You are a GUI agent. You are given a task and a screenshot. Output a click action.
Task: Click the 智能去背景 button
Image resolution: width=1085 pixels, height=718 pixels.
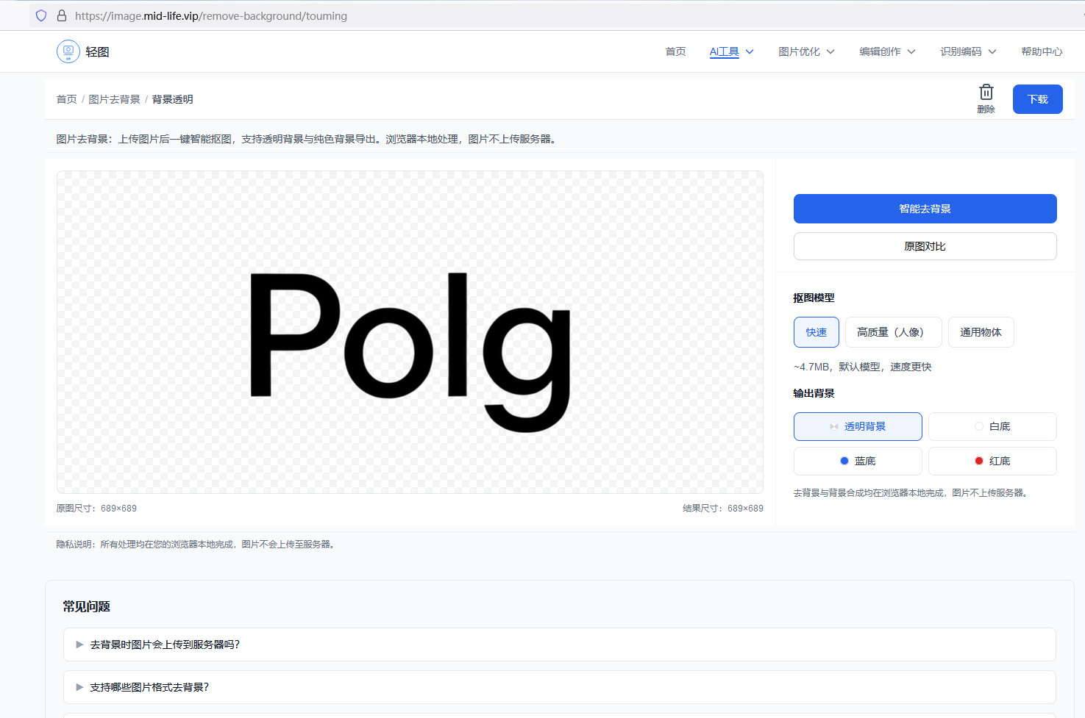tap(925, 209)
